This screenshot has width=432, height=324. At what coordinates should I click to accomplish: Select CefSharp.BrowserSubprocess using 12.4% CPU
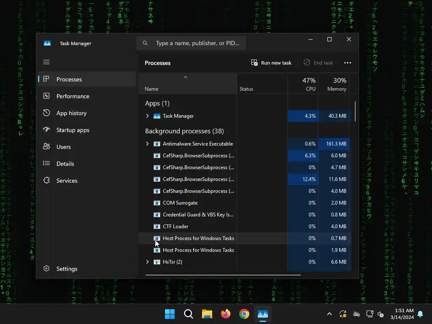coord(244,179)
